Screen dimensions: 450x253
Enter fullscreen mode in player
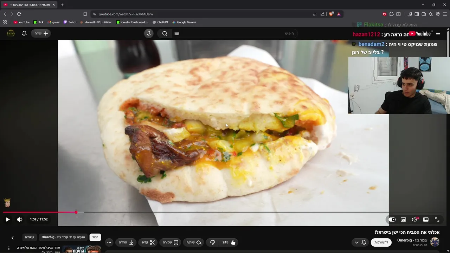click(437, 219)
